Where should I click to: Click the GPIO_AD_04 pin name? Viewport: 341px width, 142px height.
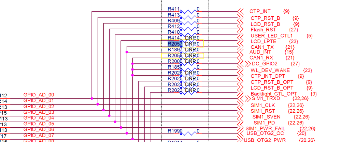39,118
